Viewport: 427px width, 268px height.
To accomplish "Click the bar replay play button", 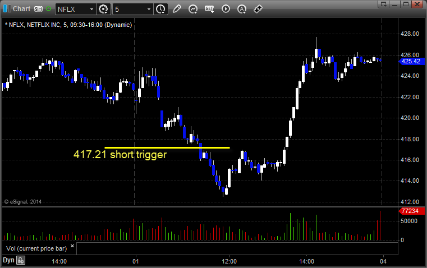I will (x=226, y=9).
